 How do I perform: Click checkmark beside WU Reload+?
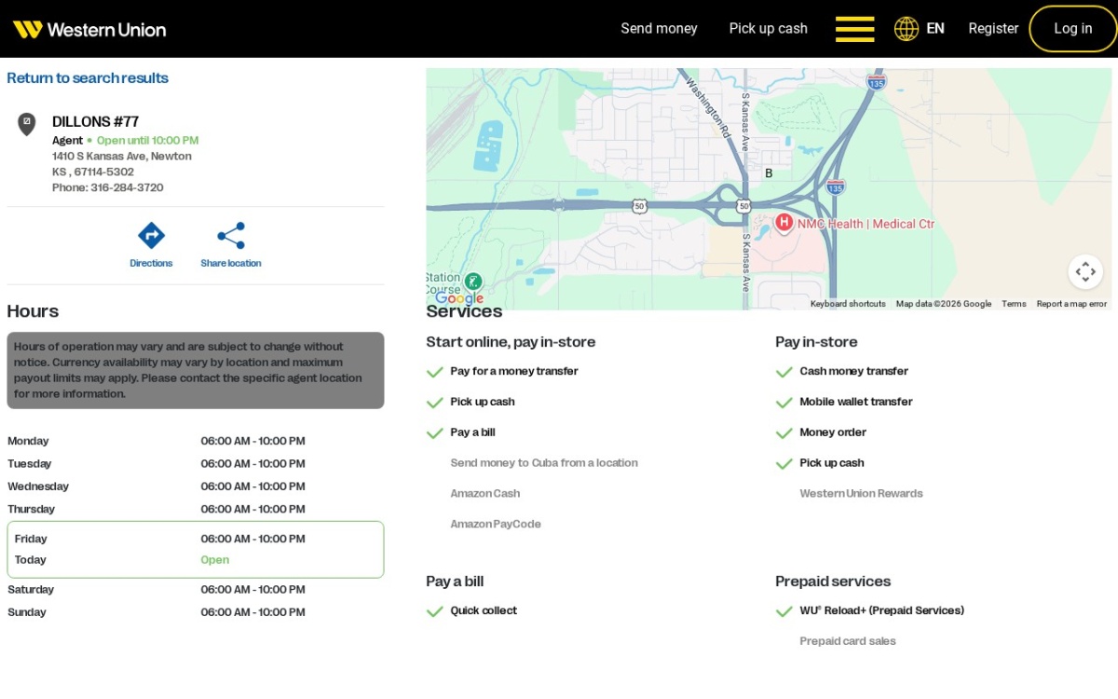[784, 611]
